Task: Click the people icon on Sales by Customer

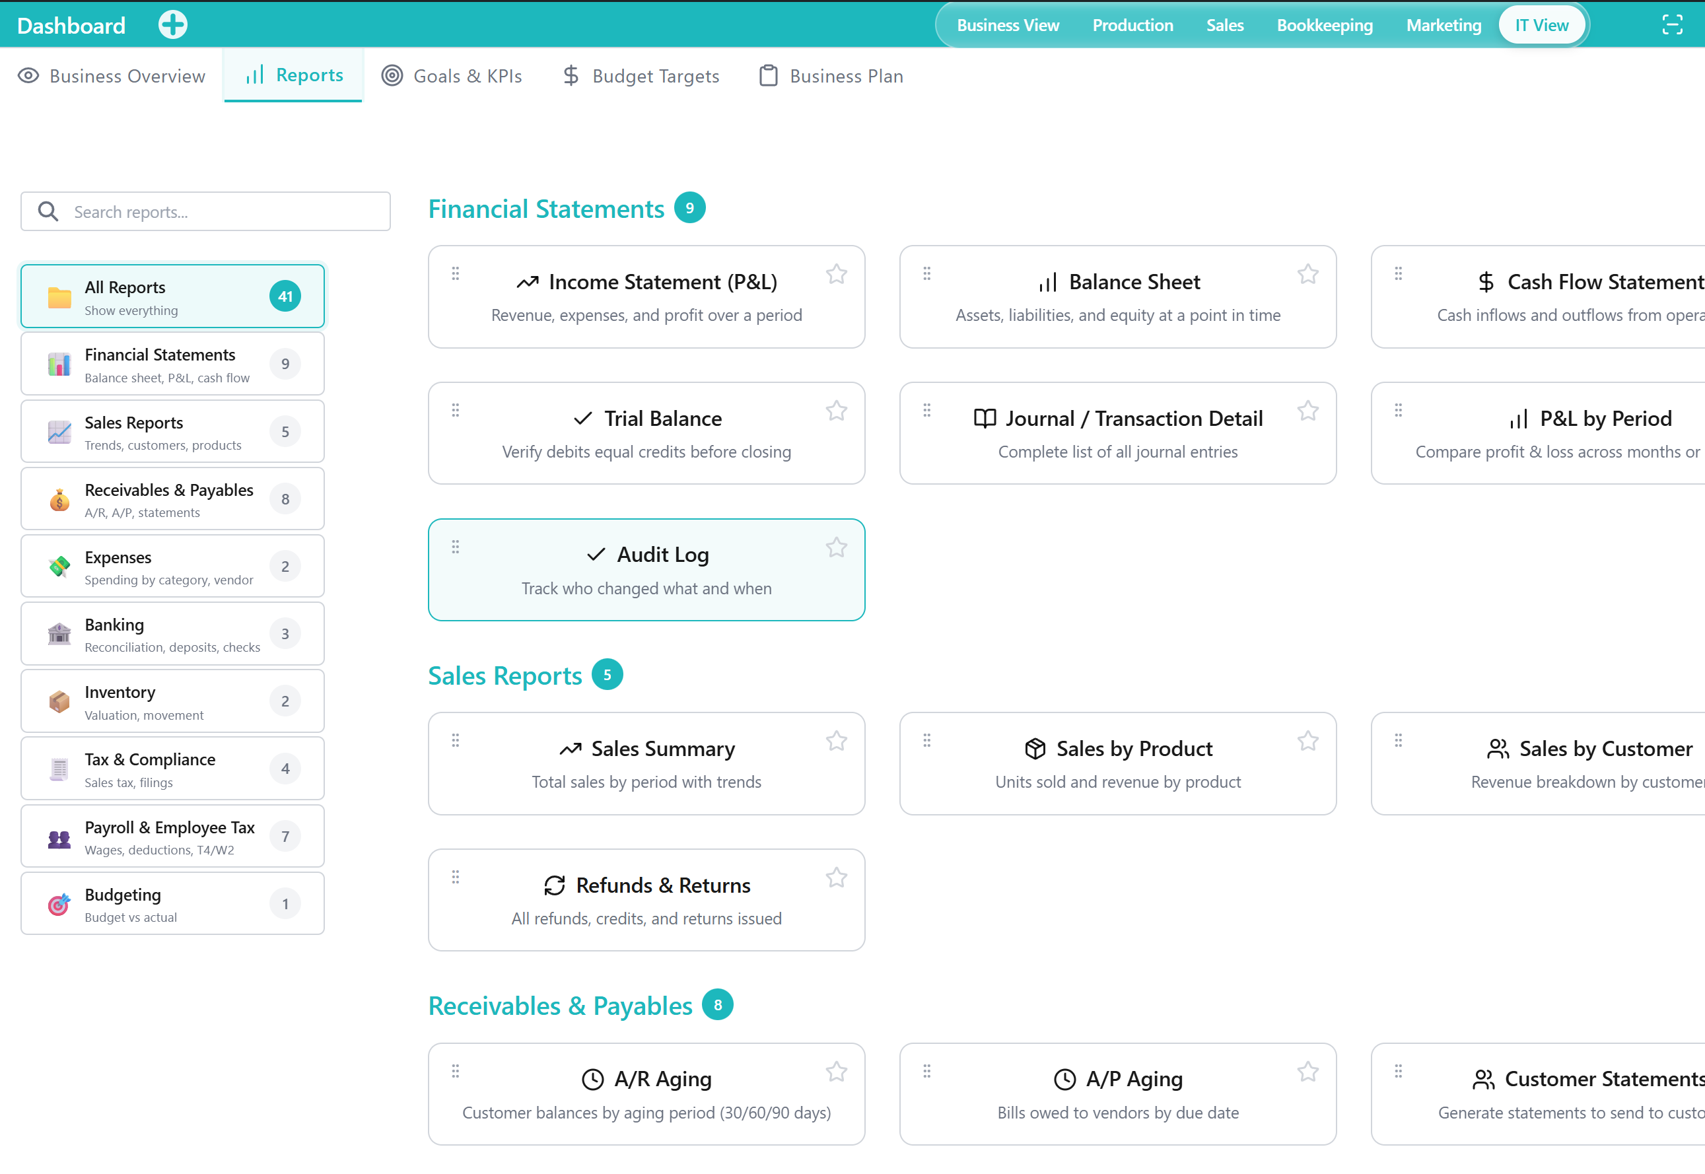Action: pyautogui.click(x=1498, y=749)
